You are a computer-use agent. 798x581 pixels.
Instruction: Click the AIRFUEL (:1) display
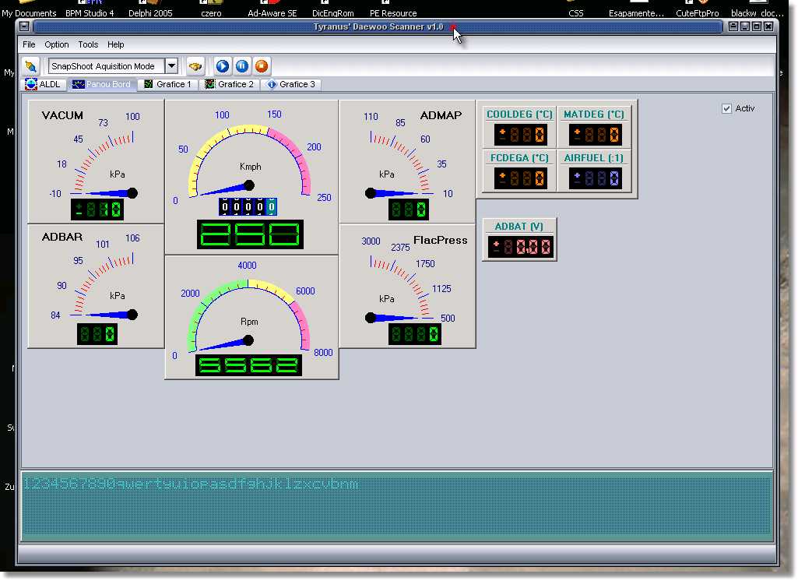tap(595, 178)
